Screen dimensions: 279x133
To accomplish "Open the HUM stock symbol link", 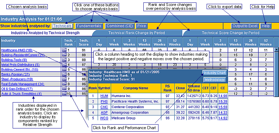I will click(x=104, y=96).
